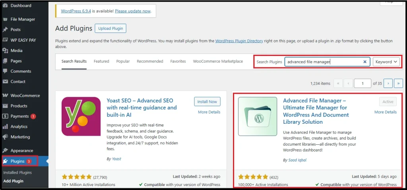Viewport: 407px width, 190px height.
Task: Click the Analytics bar chart icon
Action: [x=5, y=127]
